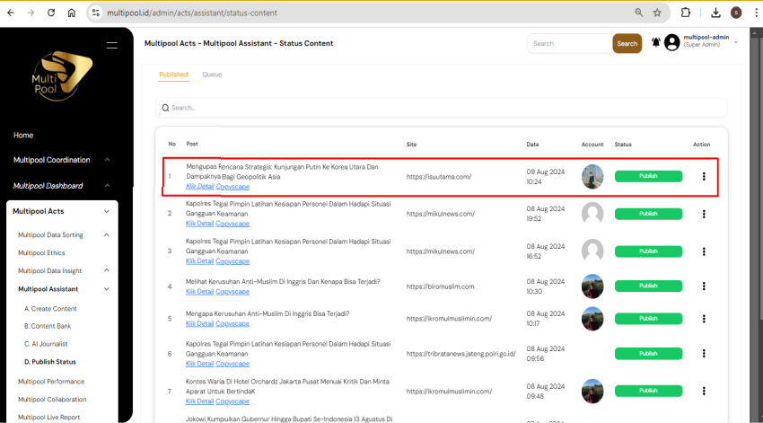Click https://biromuslim.com site cell
This screenshot has height=423, width=763.
point(440,286)
